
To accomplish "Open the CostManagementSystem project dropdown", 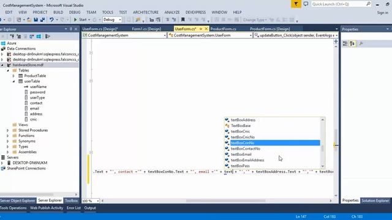I will 124,35.
